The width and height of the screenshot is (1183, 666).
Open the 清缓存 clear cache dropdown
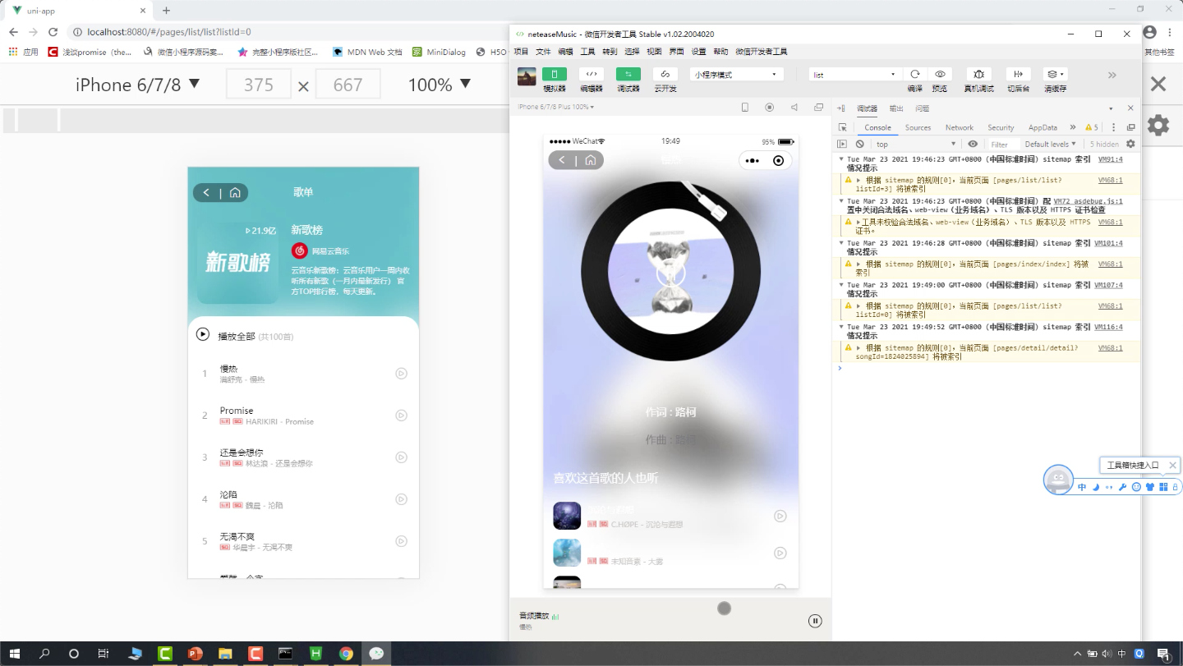click(1055, 74)
